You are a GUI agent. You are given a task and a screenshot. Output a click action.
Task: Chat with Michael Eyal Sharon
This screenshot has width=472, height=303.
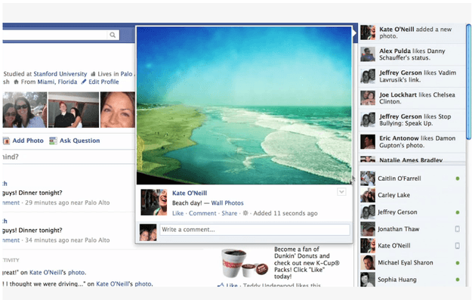coord(412,263)
